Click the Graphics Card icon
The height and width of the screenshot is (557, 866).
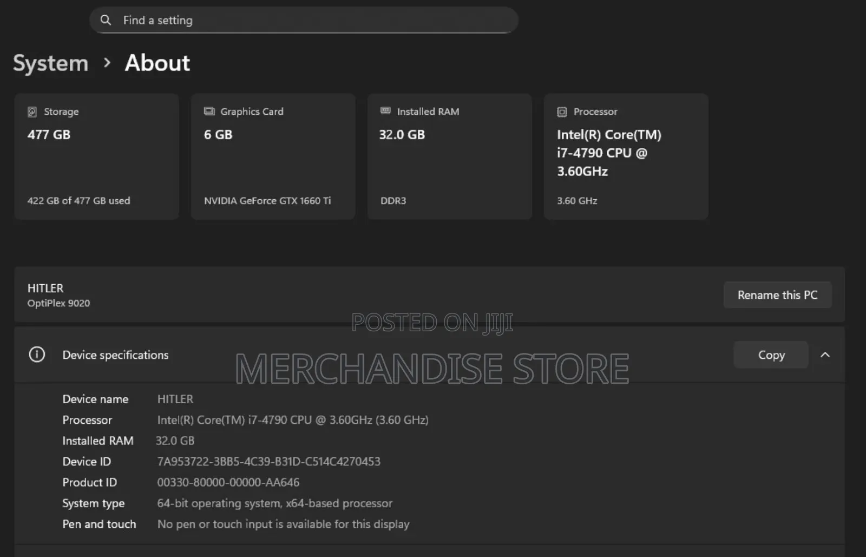tap(209, 111)
